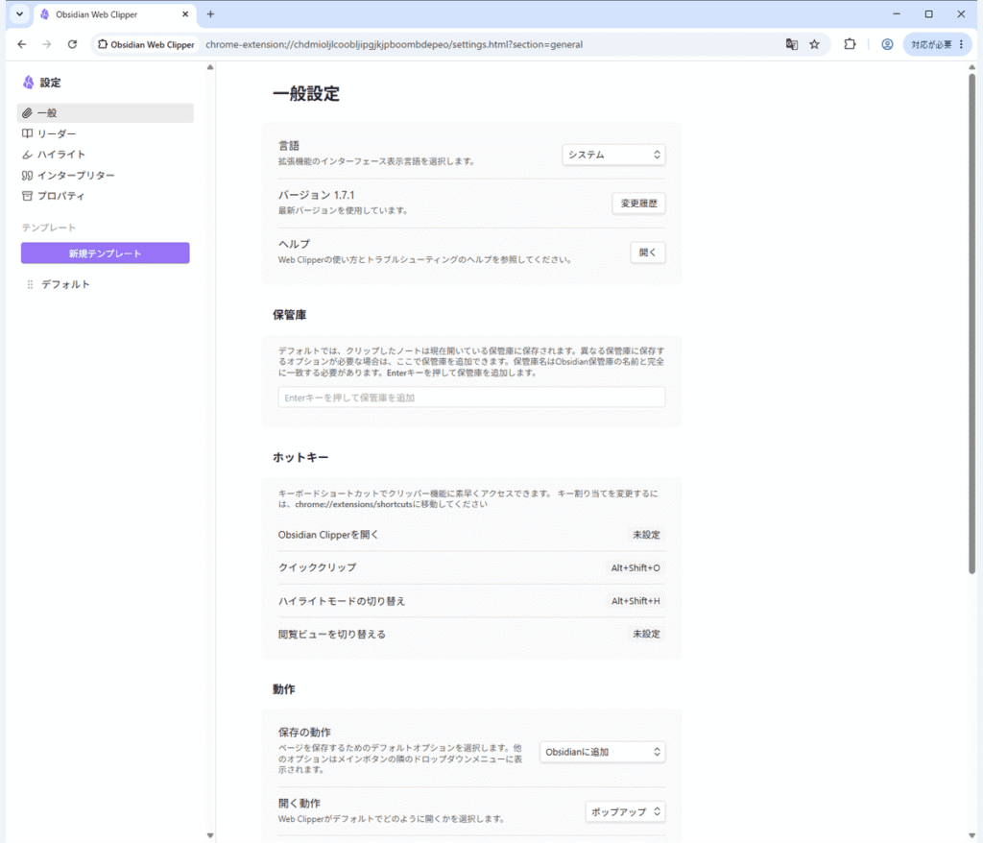
Task: Click the 未設定 shortcut for Obsidian Clipperを開く
Action: click(646, 535)
